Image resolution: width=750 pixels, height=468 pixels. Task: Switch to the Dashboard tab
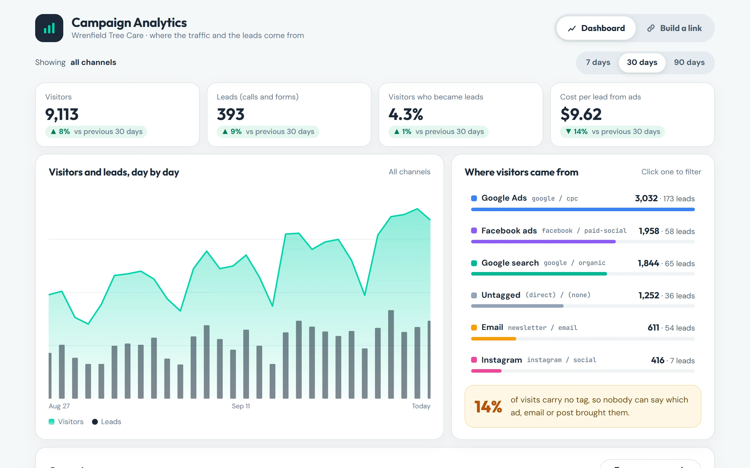tap(596, 28)
